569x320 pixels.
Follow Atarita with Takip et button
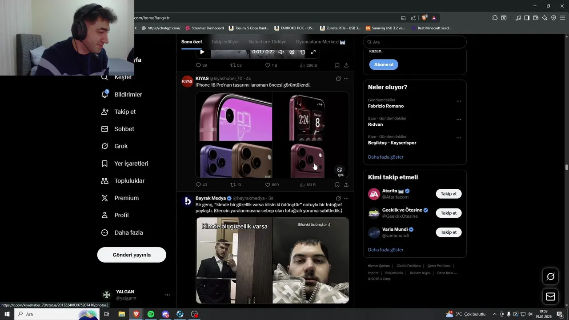tap(449, 194)
